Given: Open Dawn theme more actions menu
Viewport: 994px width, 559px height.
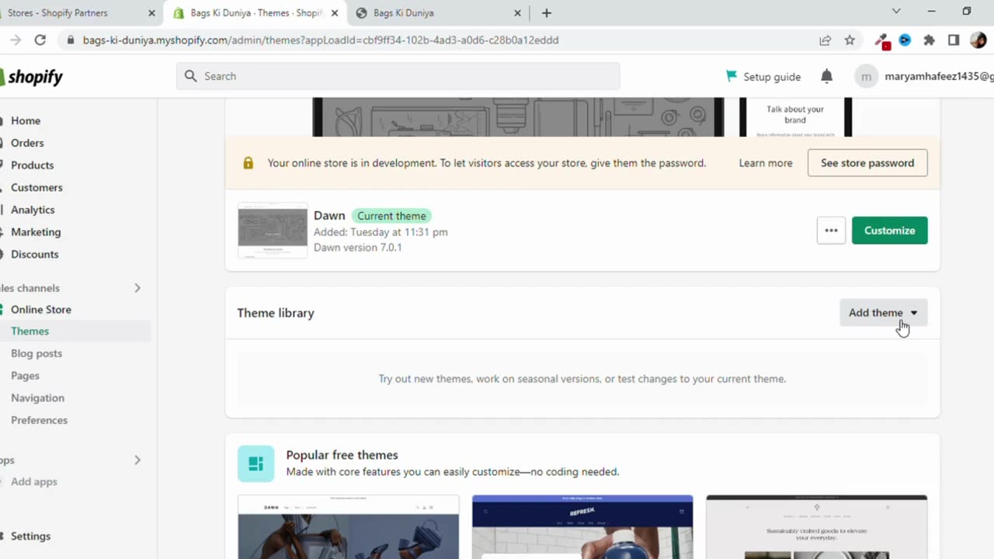Looking at the screenshot, I should pyautogui.click(x=831, y=231).
